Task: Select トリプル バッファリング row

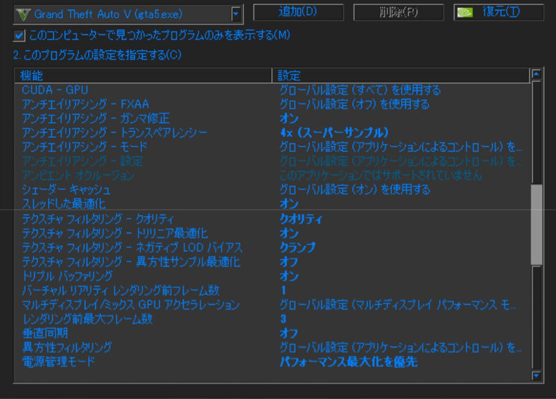Action: point(272,276)
